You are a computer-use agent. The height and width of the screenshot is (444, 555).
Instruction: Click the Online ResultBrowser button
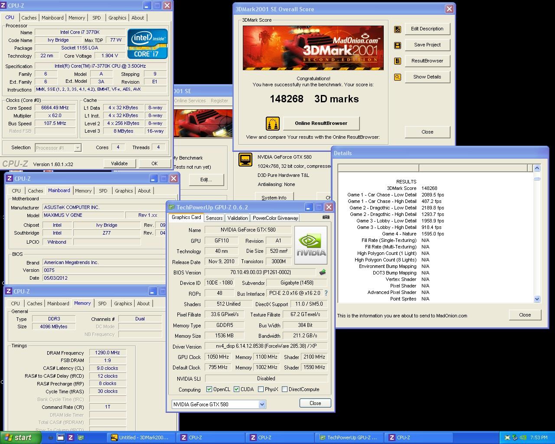pos(321,123)
